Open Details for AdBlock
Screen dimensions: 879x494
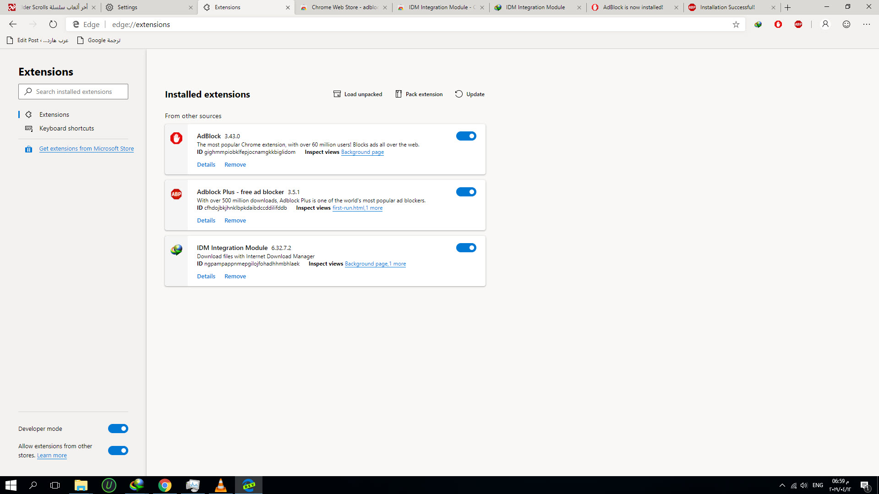tap(206, 164)
